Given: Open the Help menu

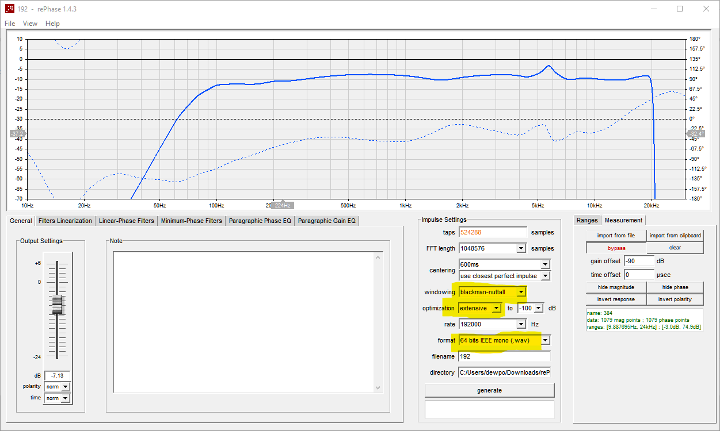Looking at the screenshot, I should (52, 24).
